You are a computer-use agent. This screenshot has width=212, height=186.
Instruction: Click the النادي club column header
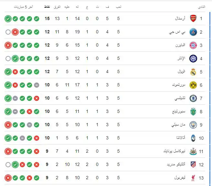coord(201,6)
